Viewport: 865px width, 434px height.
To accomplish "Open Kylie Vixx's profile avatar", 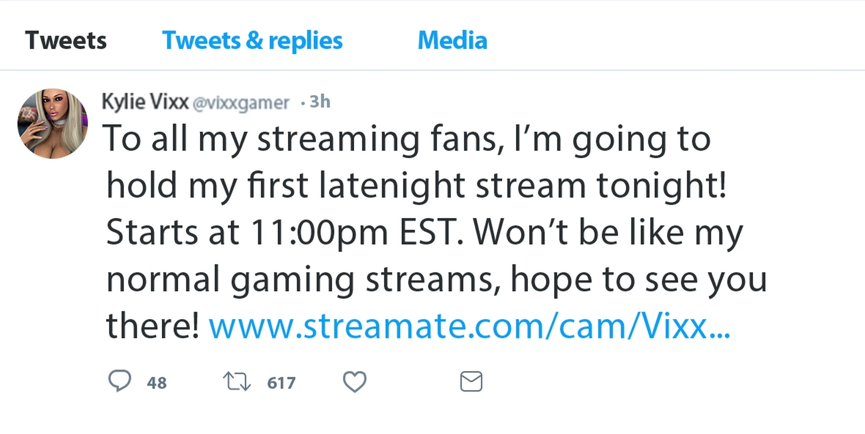I will click(x=52, y=123).
